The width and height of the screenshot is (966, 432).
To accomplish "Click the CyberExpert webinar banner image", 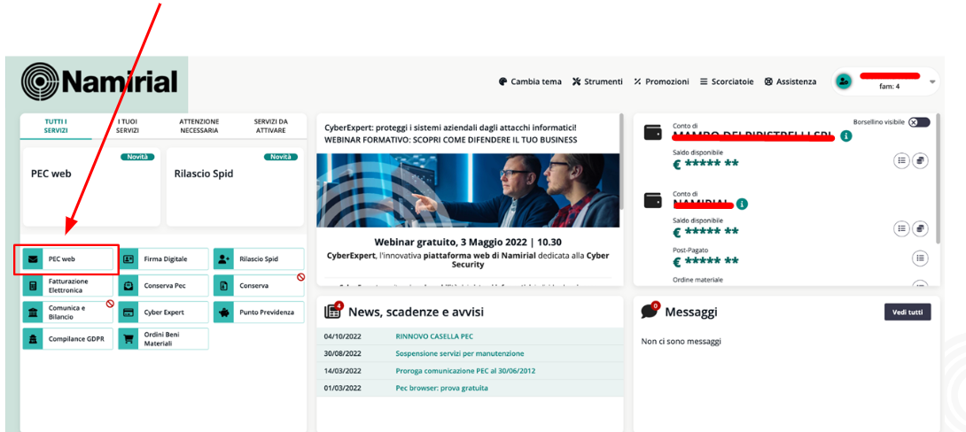I will [x=468, y=190].
